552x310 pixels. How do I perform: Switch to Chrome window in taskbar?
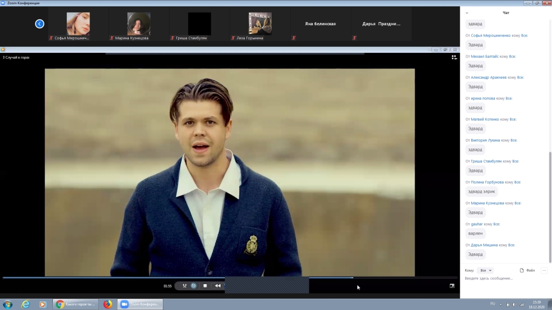[75, 305]
